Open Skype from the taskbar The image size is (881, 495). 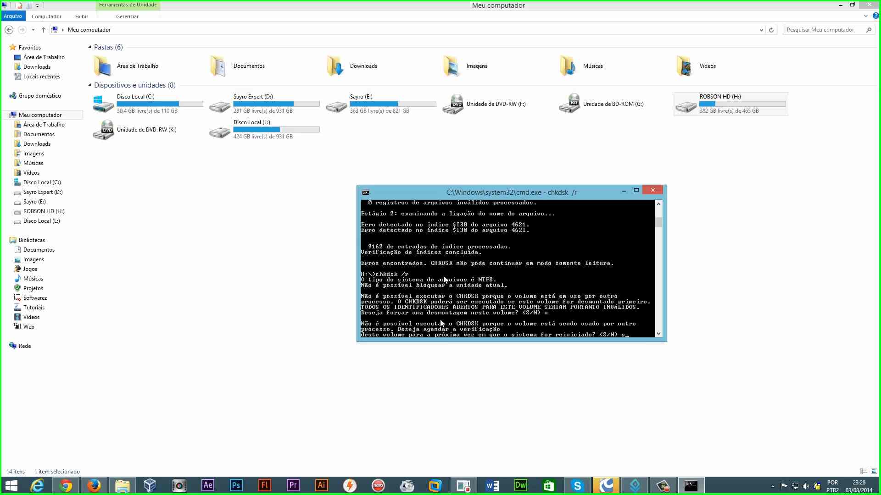click(578, 485)
